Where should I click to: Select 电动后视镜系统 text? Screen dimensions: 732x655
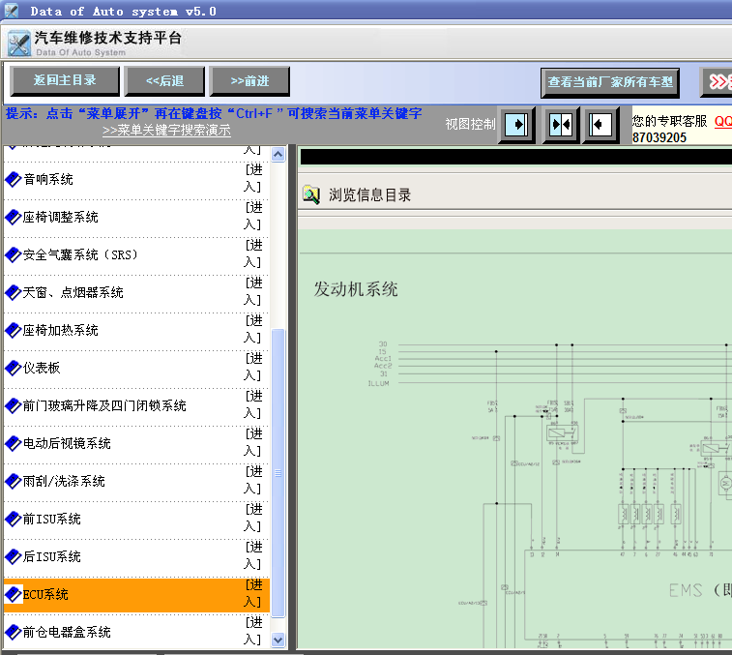pos(67,444)
